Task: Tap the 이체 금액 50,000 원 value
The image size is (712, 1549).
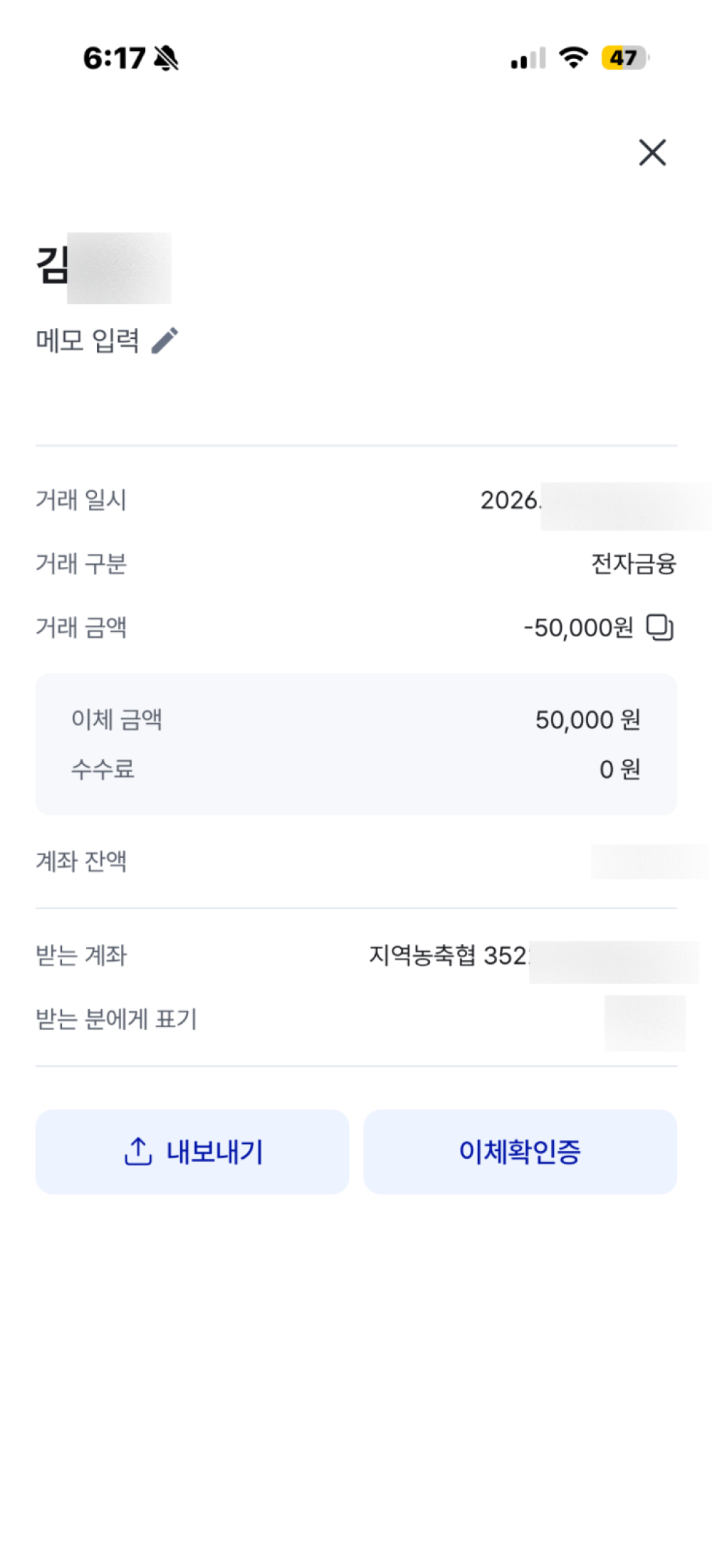Action: point(587,720)
